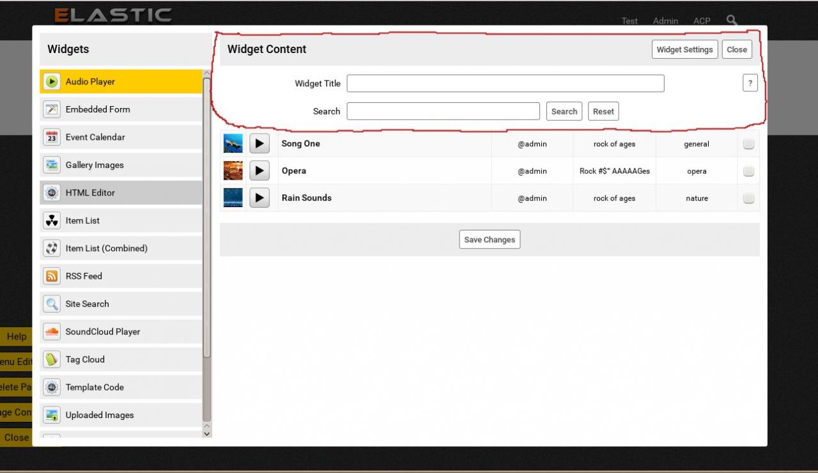Click the Embedded Form widget icon
818x473 pixels.
(52, 109)
